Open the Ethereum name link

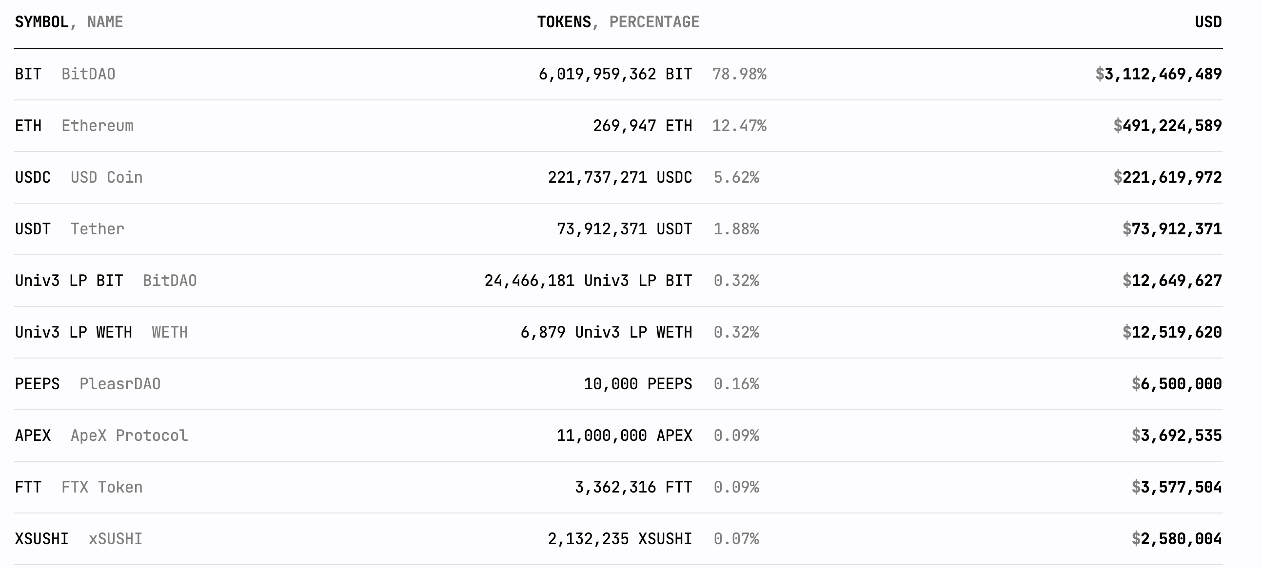point(97,126)
